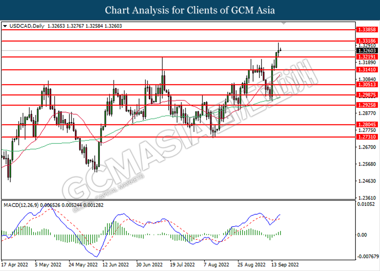This screenshot has width=380, height=271.
Task: Click the 1.28045 red level label
Action: pos(367,124)
